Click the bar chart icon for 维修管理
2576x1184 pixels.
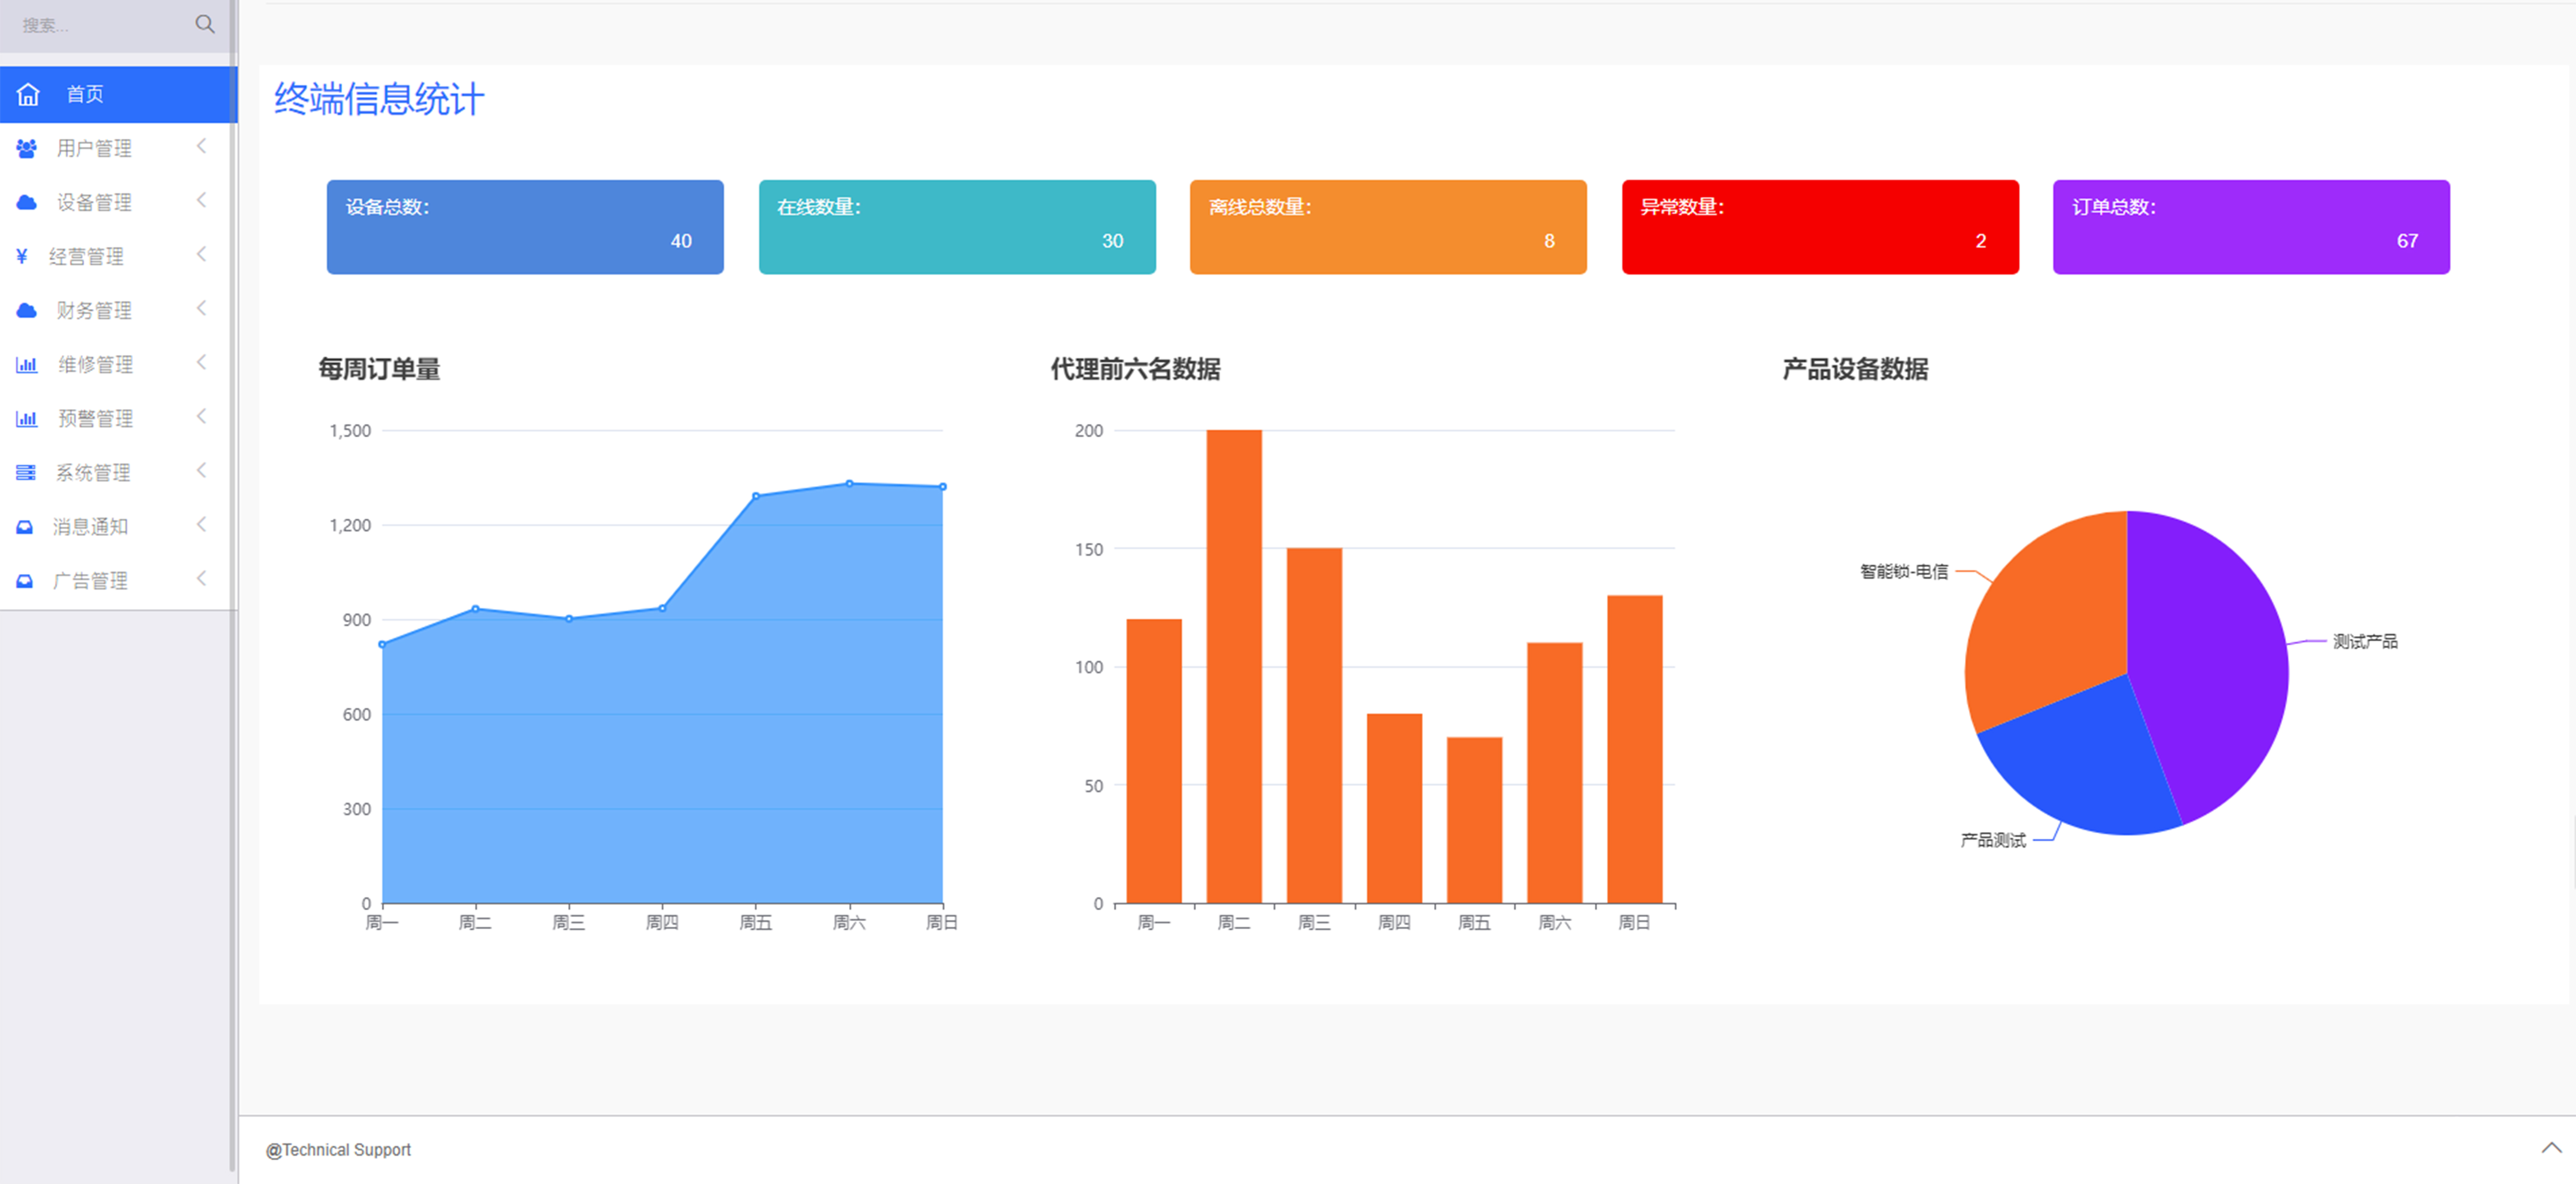click(27, 364)
